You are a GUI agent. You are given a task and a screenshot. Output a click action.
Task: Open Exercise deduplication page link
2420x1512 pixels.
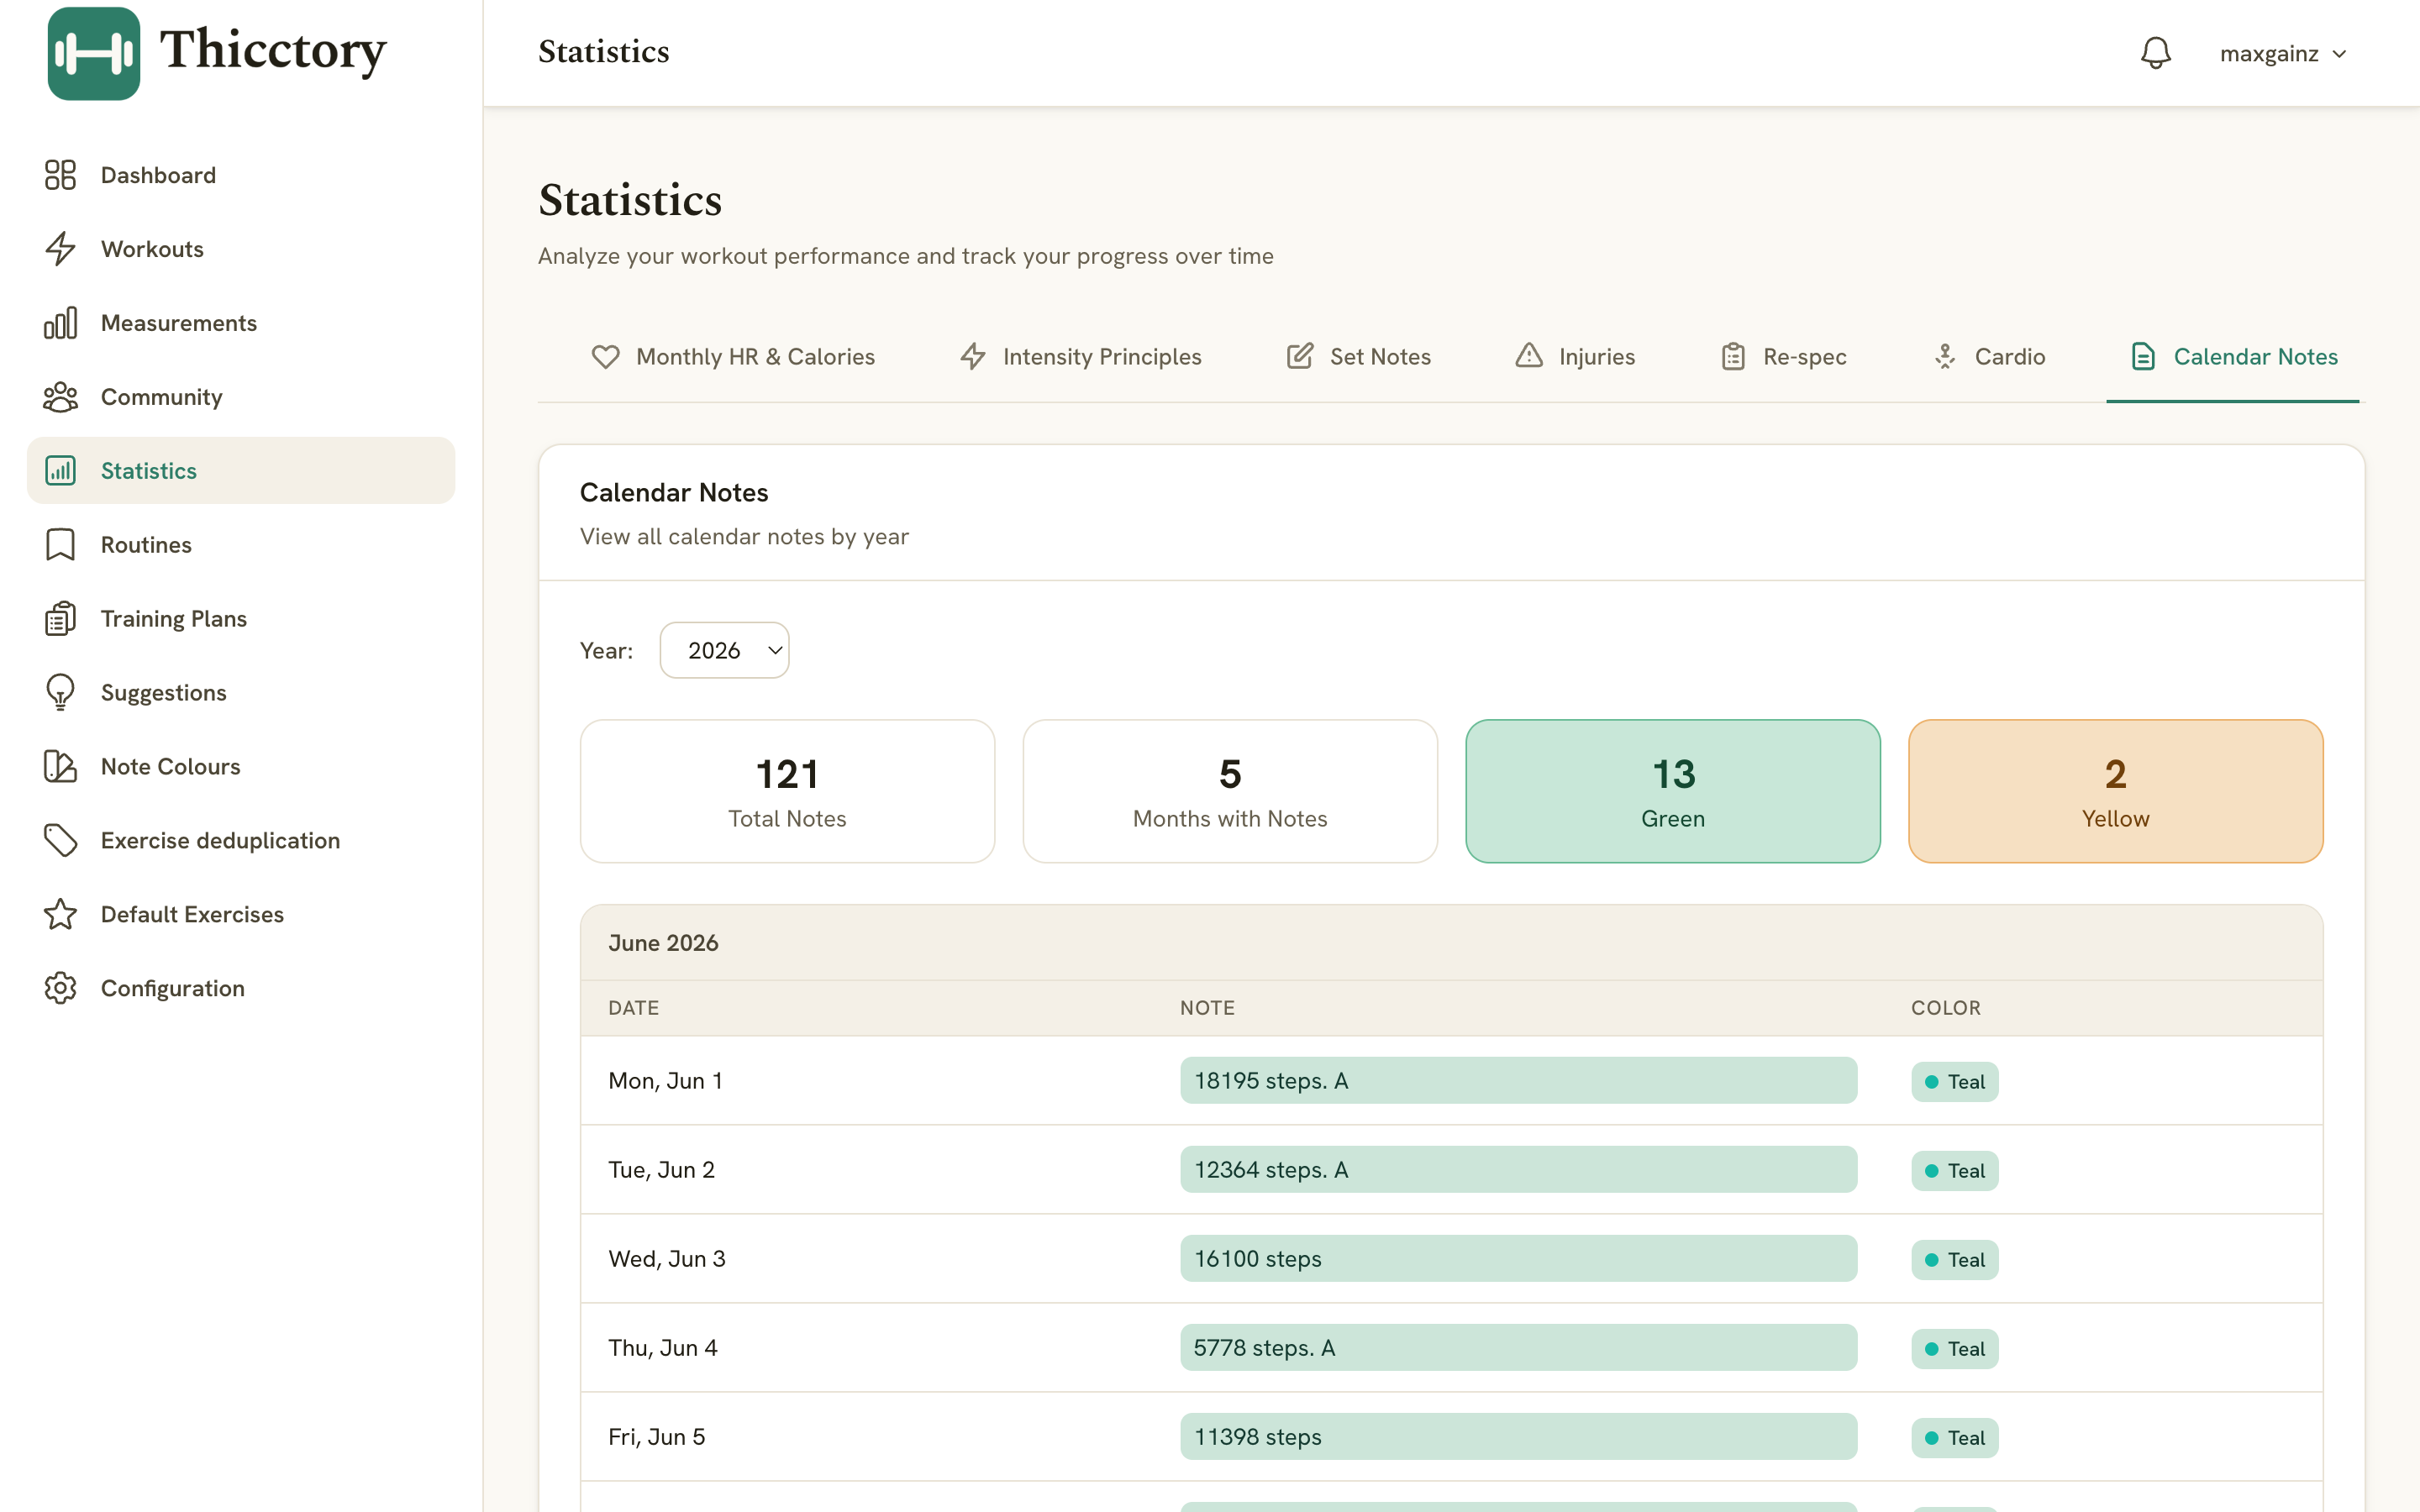[x=241, y=841]
